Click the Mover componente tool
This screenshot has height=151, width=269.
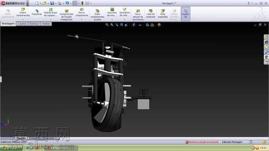(x=82, y=12)
